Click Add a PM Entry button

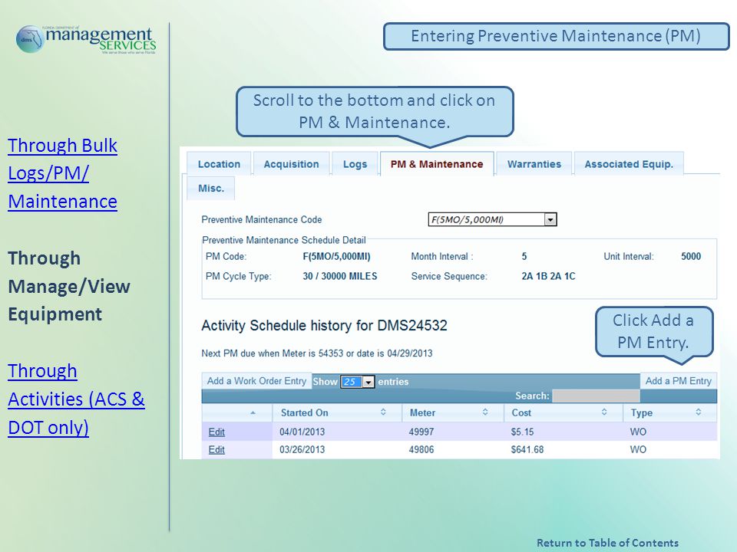(678, 381)
